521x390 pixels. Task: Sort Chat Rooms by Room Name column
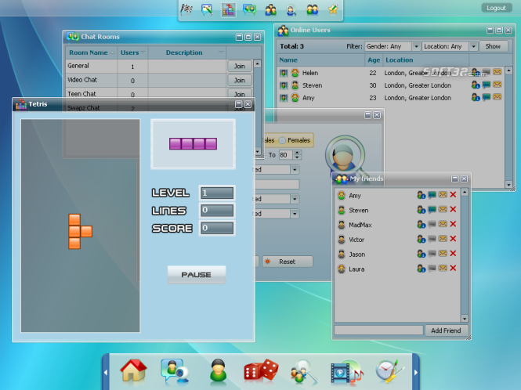[92, 52]
